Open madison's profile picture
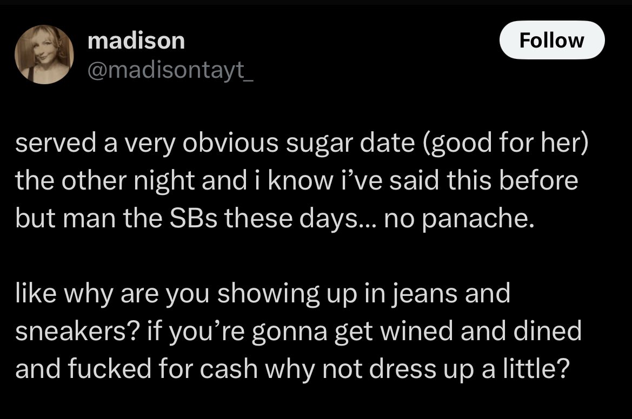The height and width of the screenshot is (419, 632). [x=44, y=55]
